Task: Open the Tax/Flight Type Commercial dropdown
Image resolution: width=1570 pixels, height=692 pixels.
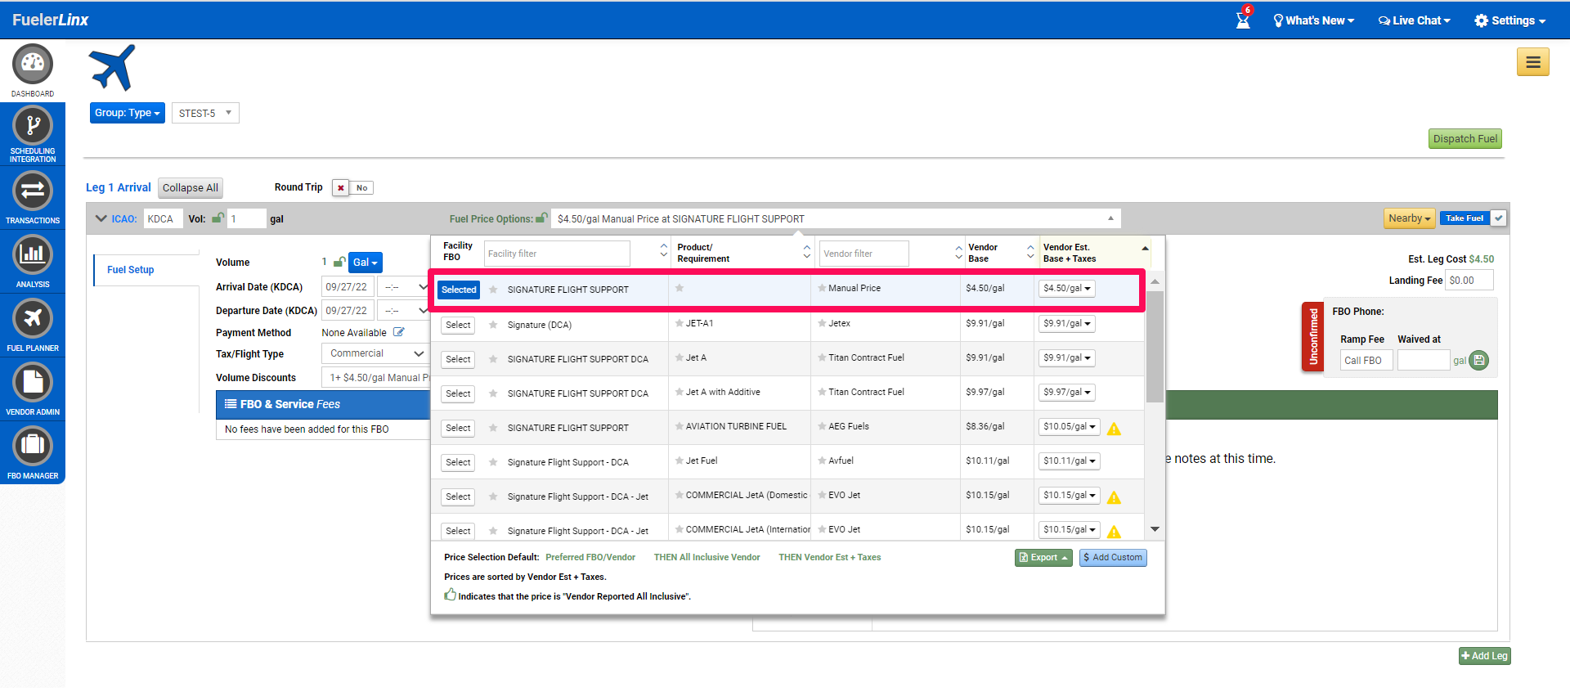Action: [375, 353]
